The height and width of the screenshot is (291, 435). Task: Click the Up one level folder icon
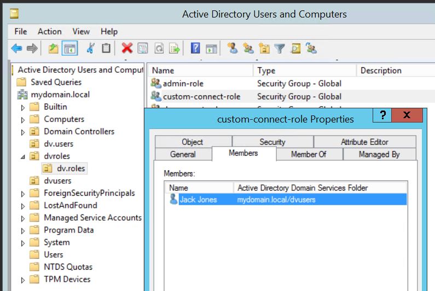click(x=53, y=49)
